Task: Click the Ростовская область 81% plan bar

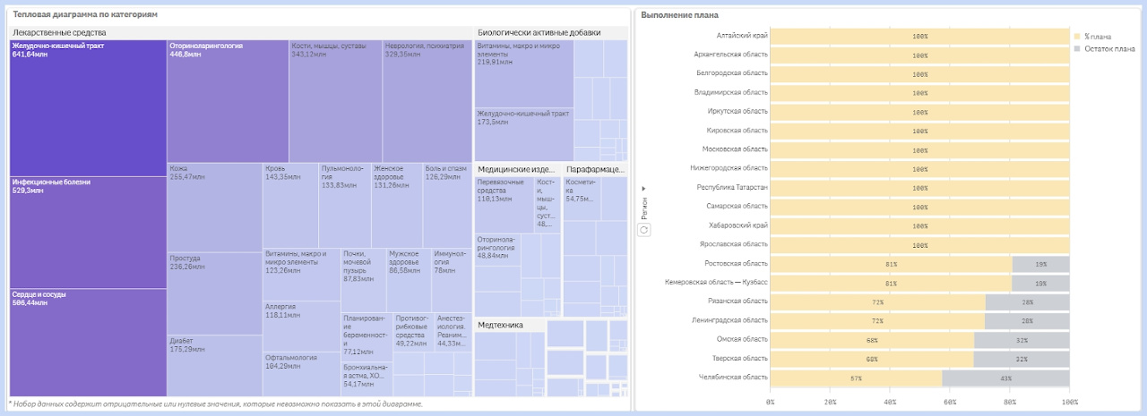Action: [892, 264]
